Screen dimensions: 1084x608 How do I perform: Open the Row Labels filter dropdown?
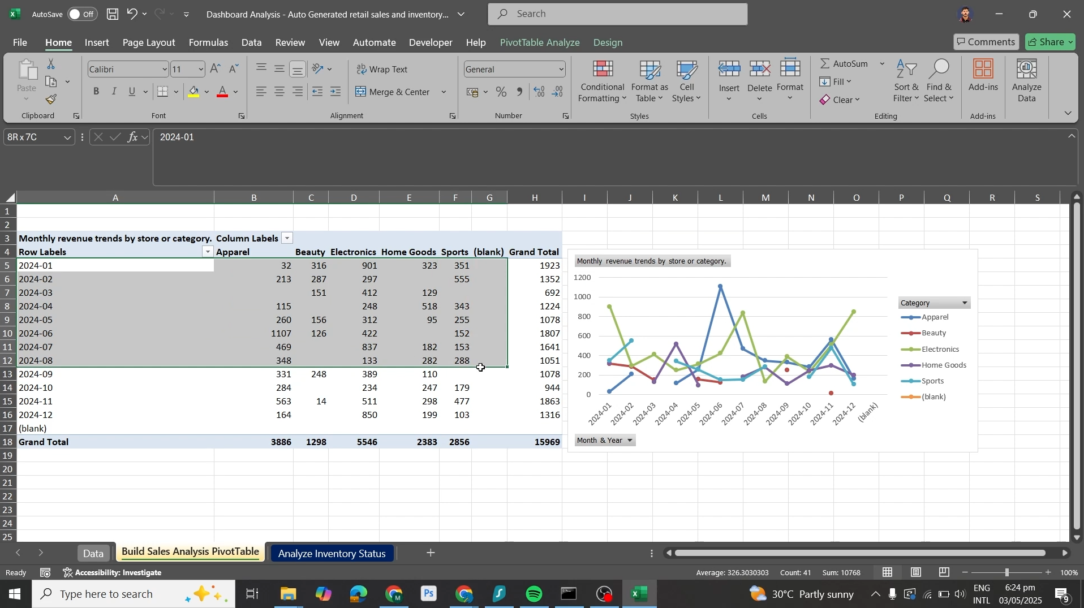point(208,252)
